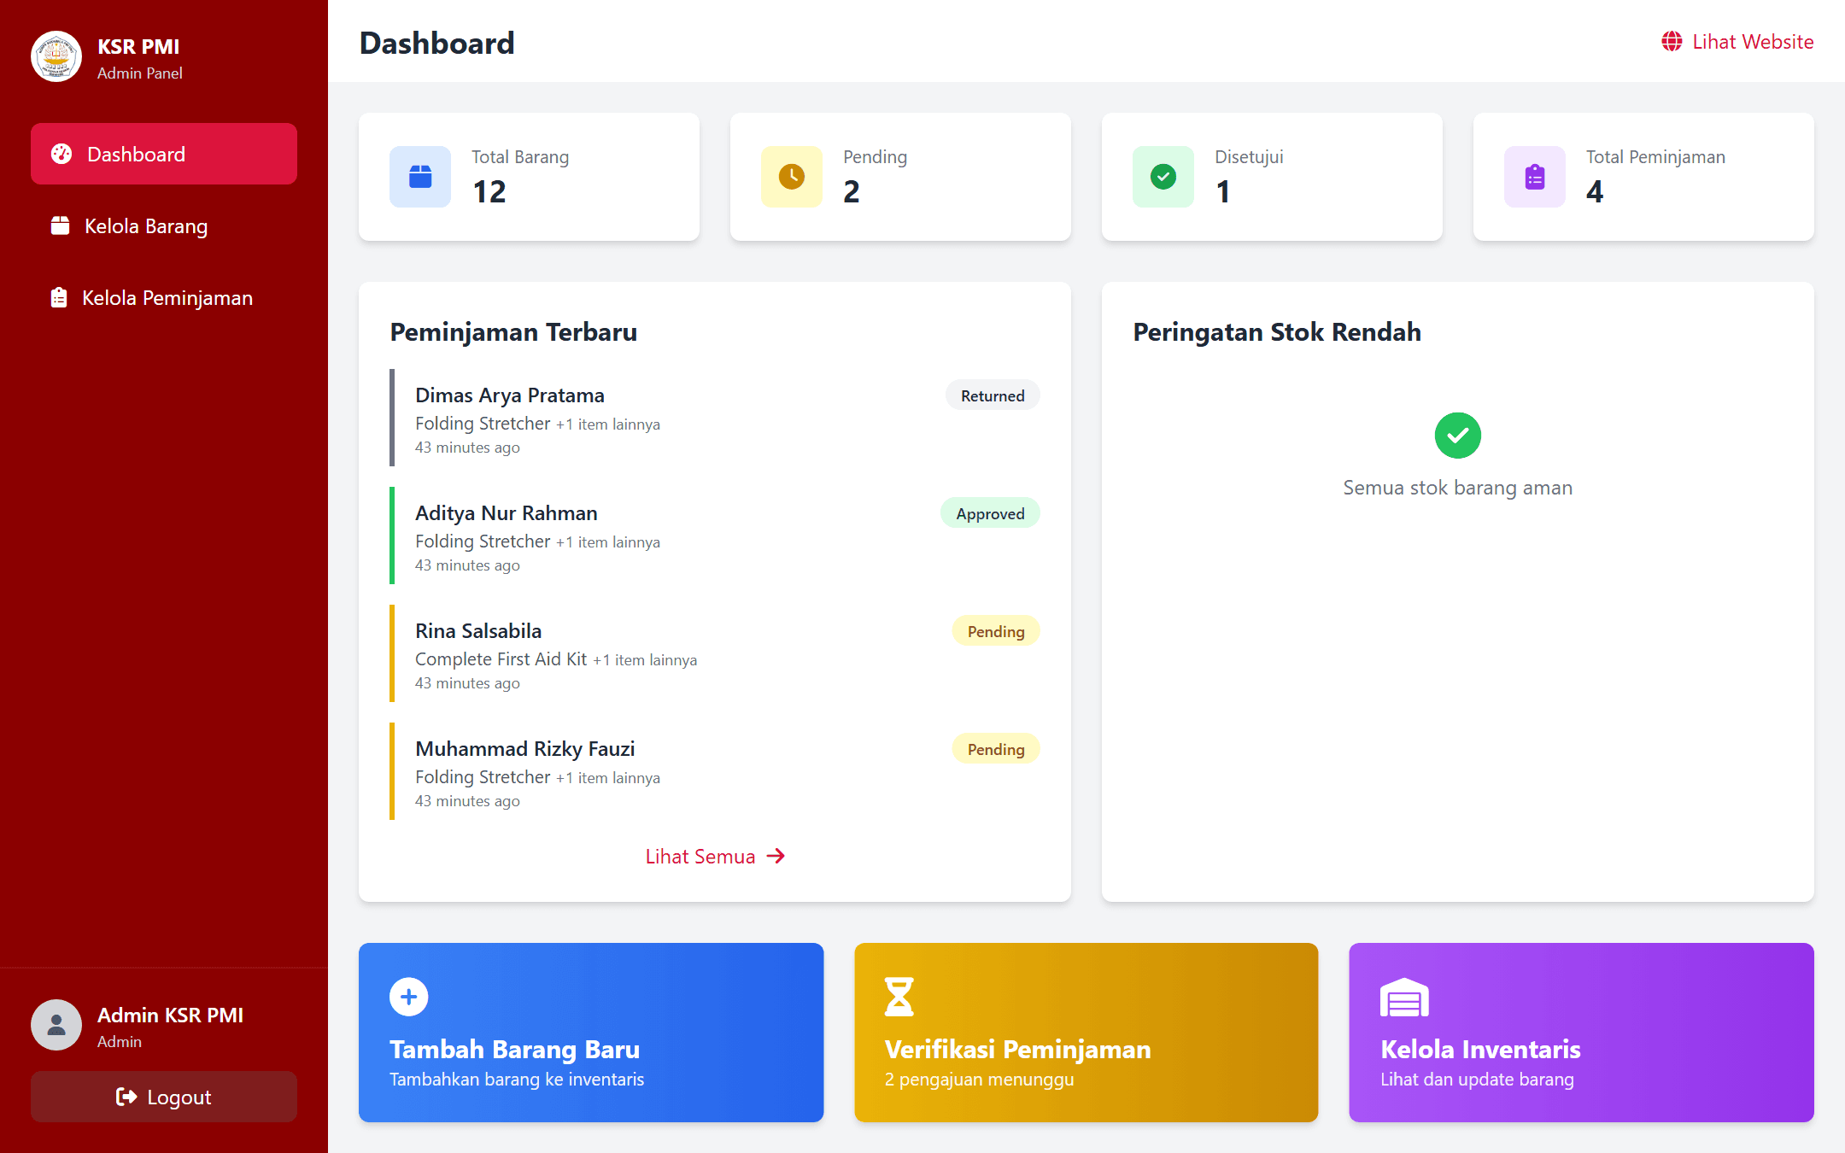
Task: Click the Kelola Barang box icon
Action: coord(60,225)
